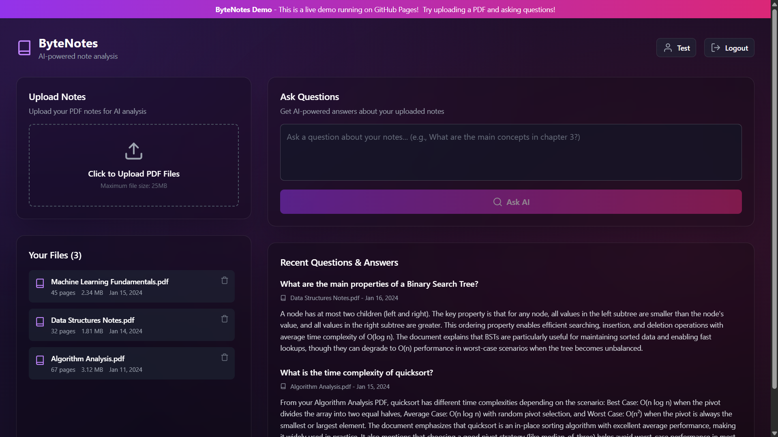Delete Data Structures Notes.pdf using trash icon

[225, 319]
